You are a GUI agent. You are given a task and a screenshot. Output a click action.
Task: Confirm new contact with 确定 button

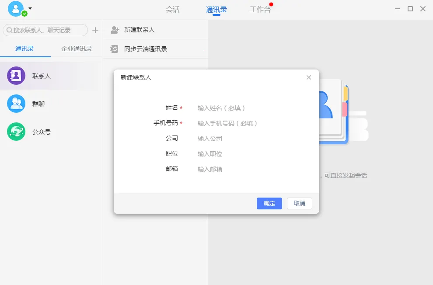click(x=269, y=203)
